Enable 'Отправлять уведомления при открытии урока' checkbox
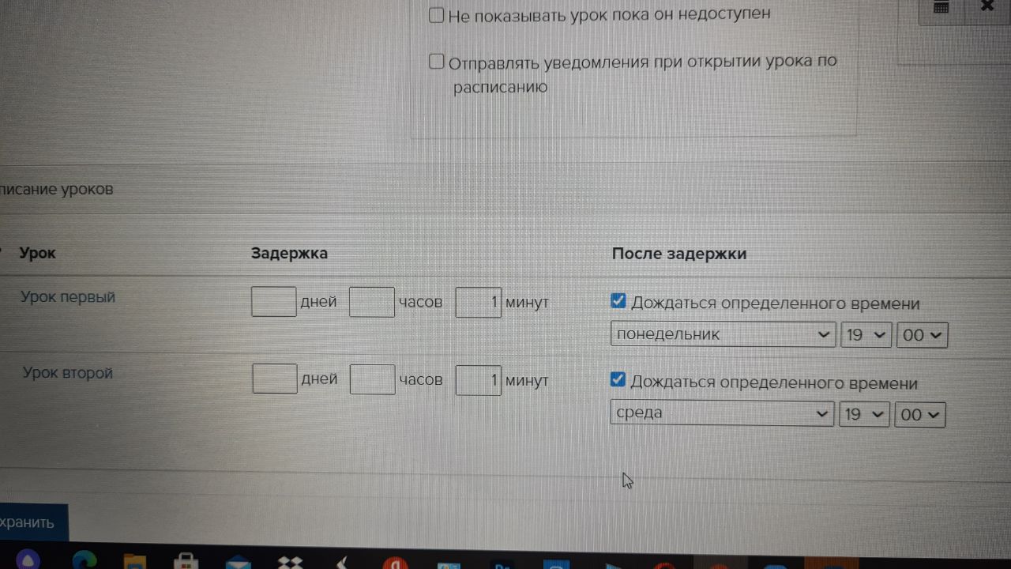Image resolution: width=1011 pixels, height=569 pixels. [x=436, y=61]
